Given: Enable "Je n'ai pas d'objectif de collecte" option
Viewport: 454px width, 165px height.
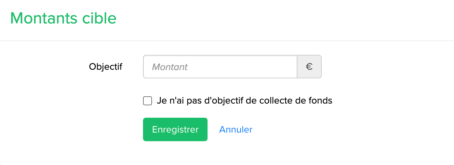Looking at the screenshot, I should pyautogui.click(x=148, y=101).
